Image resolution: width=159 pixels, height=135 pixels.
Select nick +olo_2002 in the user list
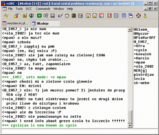point(143,66)
